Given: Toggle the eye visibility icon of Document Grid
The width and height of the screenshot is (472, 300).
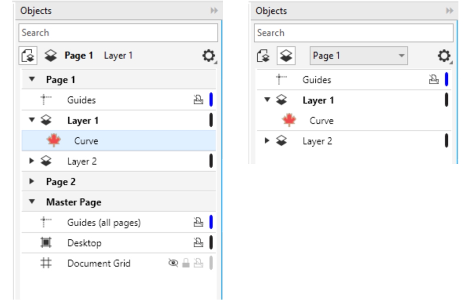Looking at the screenshot, I should point(173,263).
